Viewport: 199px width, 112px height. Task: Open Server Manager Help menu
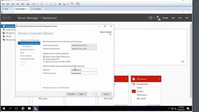click(x=187, y=18)
